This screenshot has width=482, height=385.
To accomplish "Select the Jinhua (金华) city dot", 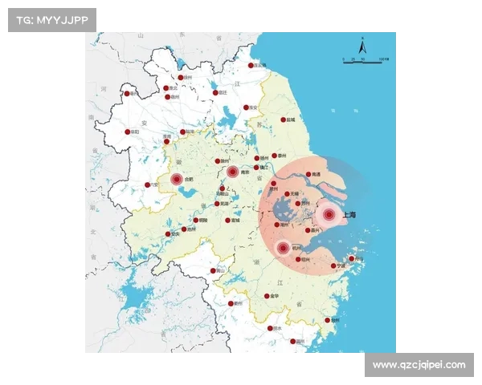I will coord(267,296).
